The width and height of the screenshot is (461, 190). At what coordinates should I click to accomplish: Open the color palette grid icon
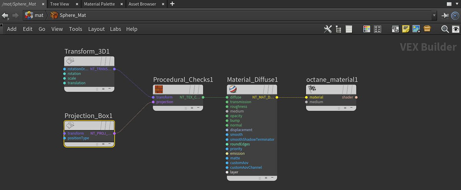(366, 29)
